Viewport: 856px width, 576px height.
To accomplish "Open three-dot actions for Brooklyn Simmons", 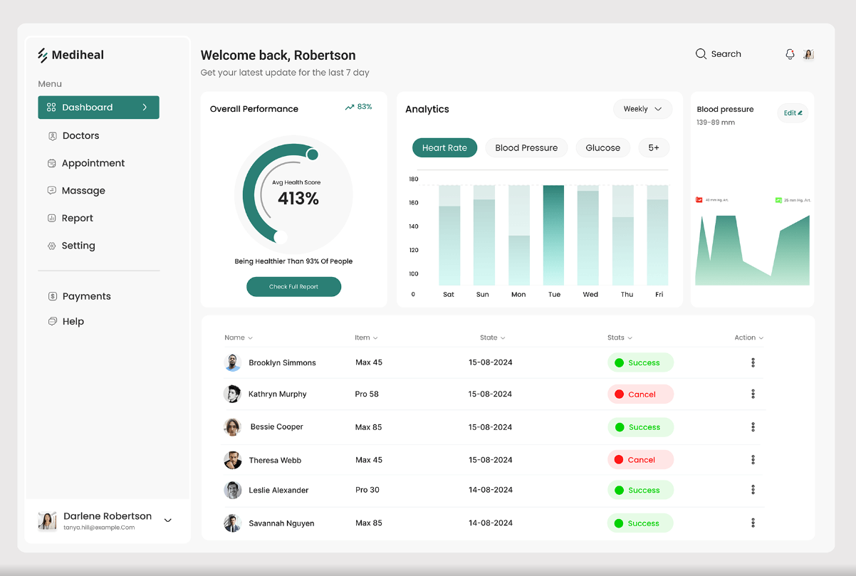I will coord(753,362).
